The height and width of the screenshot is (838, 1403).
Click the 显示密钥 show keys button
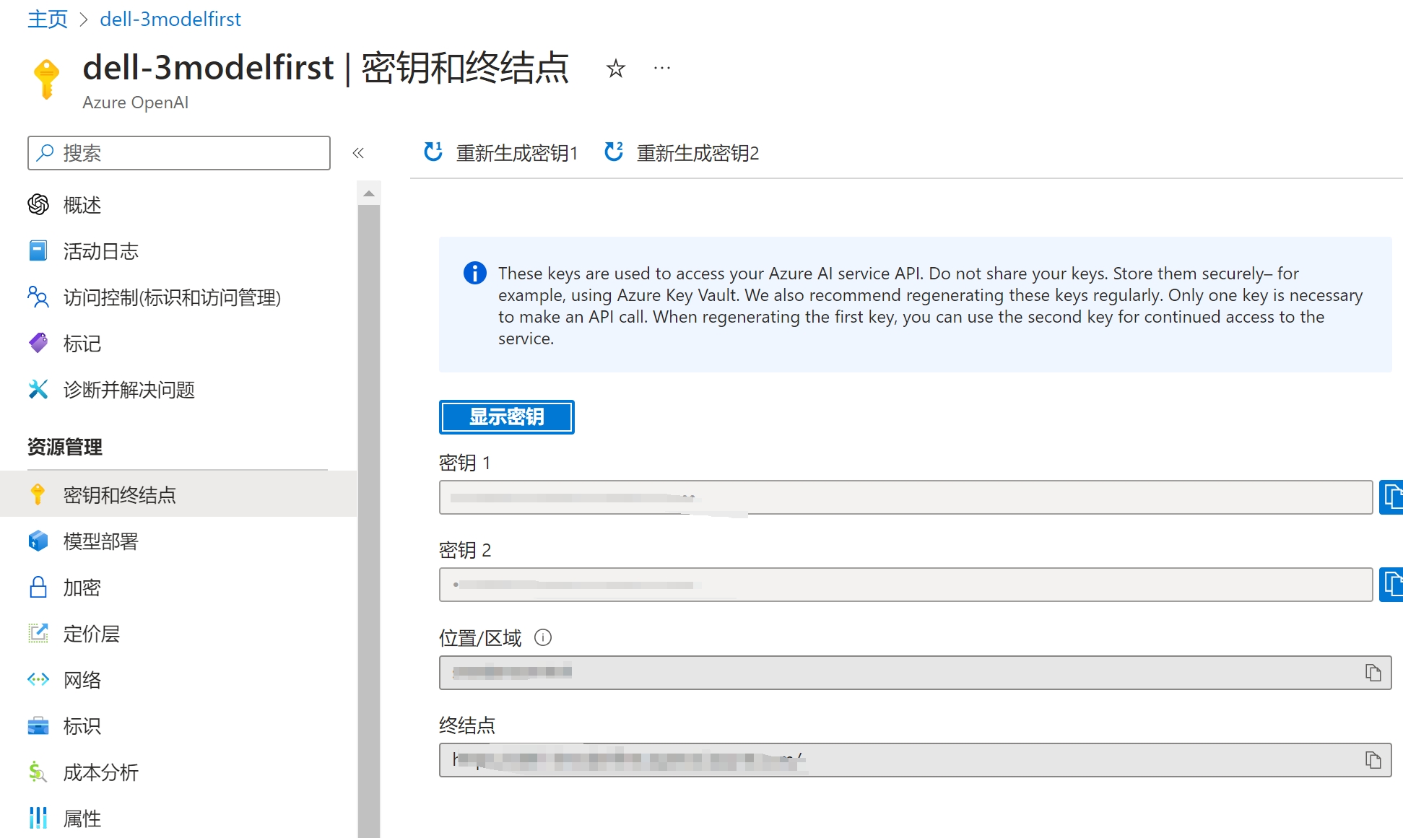(506, 416)
